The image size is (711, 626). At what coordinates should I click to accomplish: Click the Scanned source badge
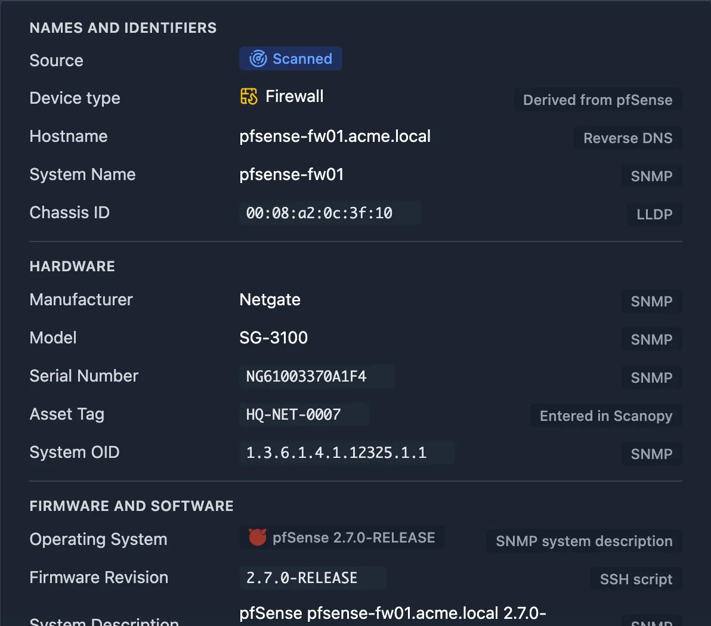point(290,58)
